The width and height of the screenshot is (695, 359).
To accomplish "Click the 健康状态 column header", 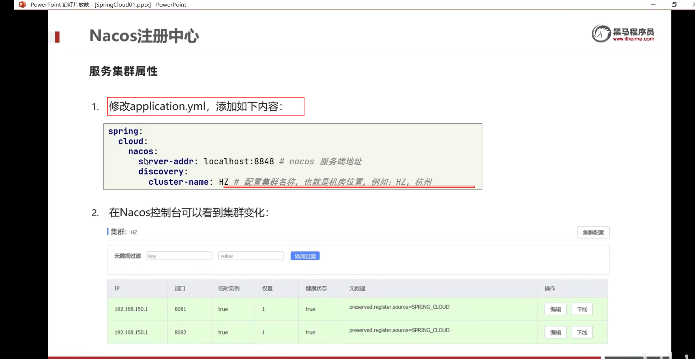I will [x=316, y=288].
